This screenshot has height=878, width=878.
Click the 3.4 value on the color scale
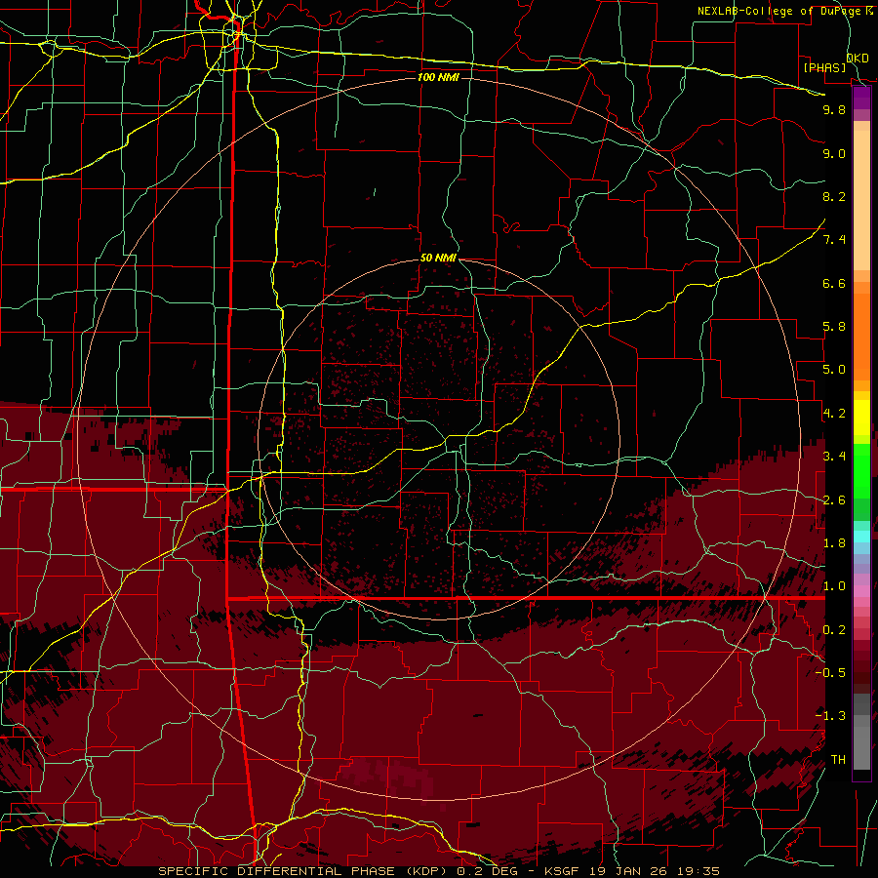coord(834,457)
